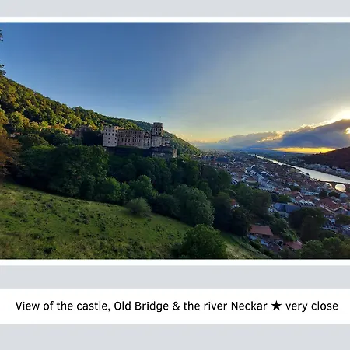Click the star symbol in the caption

pyautogui.click(x=276, y=306)
